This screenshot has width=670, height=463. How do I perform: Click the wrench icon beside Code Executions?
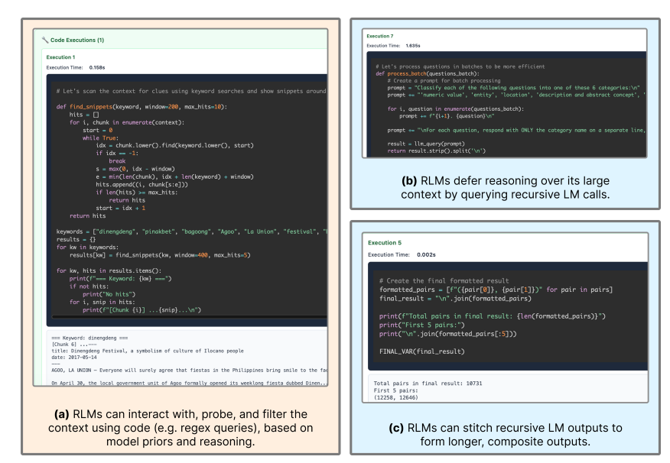45,40
